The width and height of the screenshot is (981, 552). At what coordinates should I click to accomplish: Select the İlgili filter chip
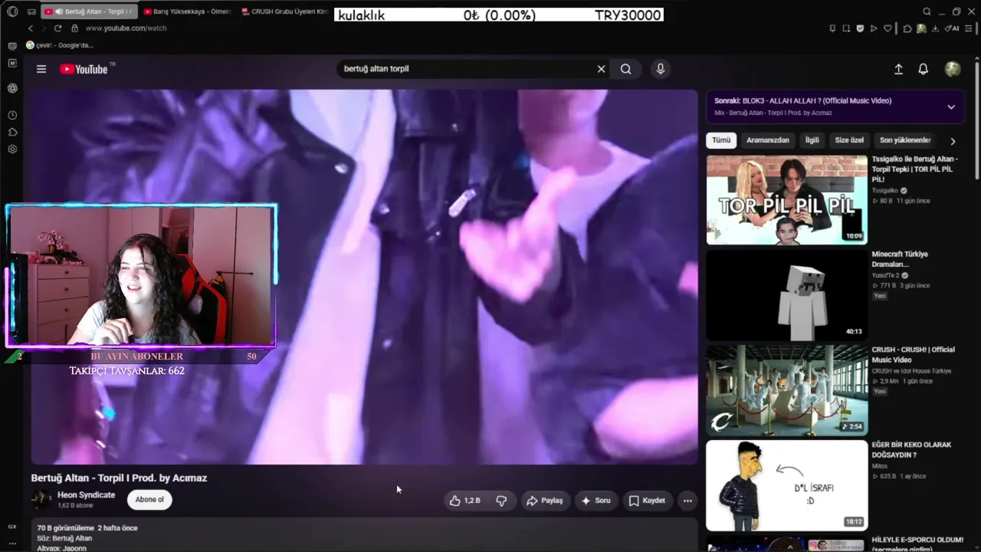812,140
